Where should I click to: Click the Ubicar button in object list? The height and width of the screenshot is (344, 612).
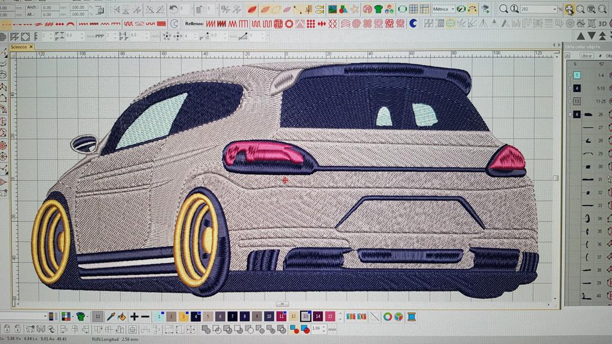point(586,55)
